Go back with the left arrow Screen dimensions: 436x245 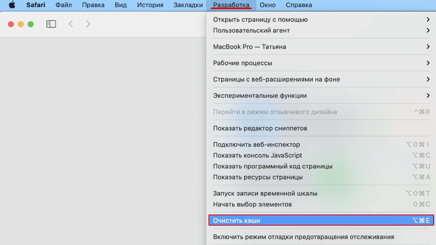point(71,24)
